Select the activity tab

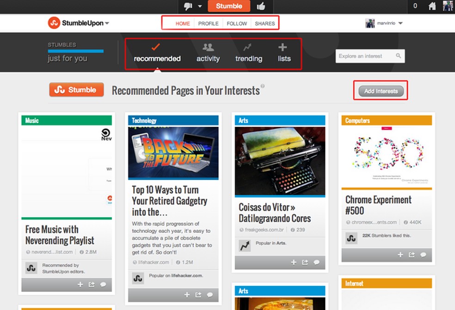click(x=208, y=53)
